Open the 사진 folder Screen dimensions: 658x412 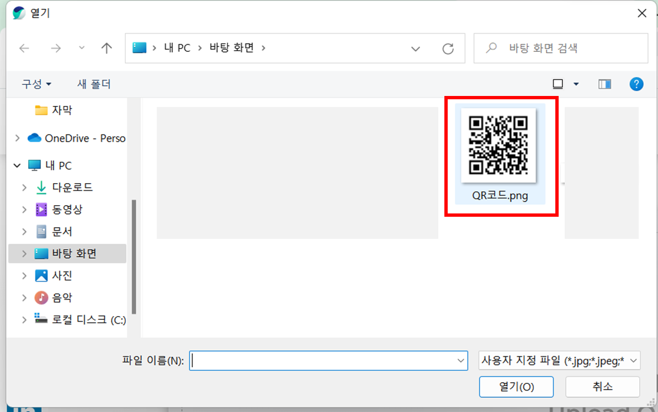tap(54, 275)
